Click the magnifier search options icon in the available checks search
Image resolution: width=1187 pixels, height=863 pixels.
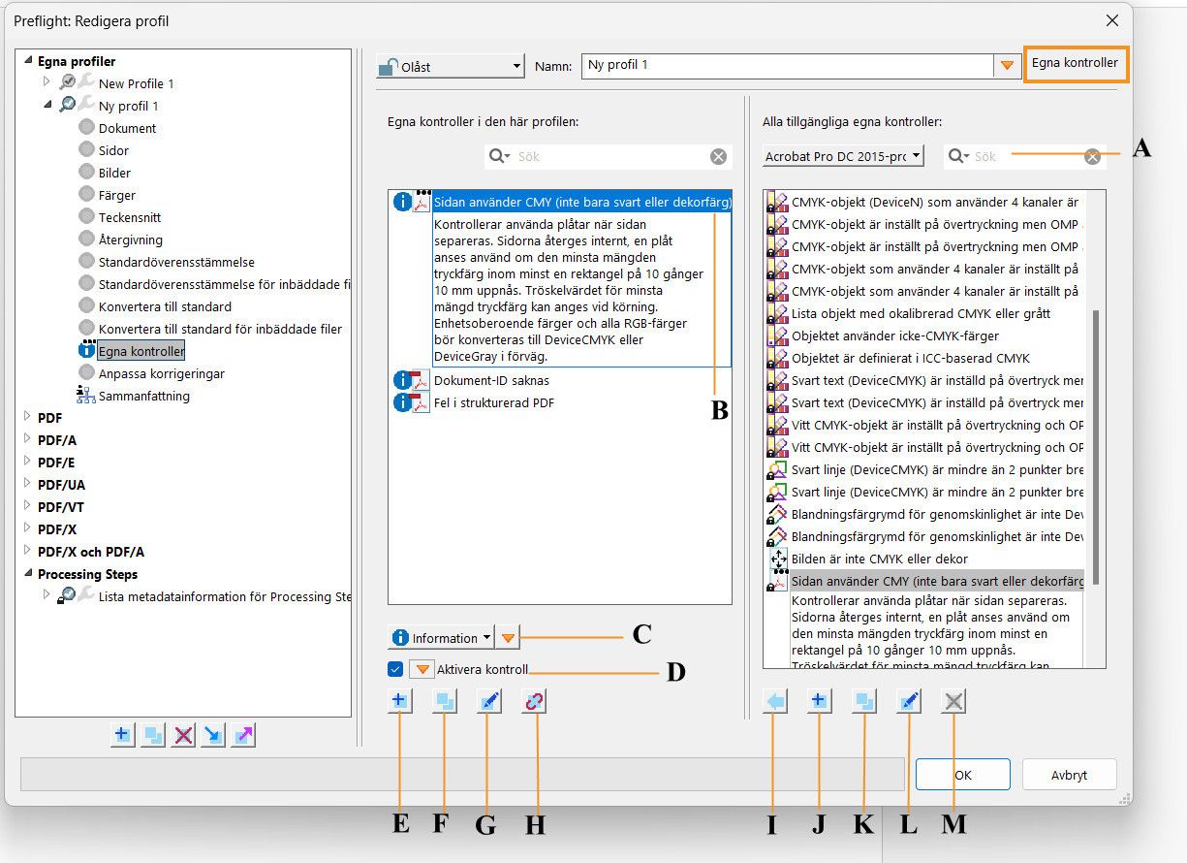point(960,156)
